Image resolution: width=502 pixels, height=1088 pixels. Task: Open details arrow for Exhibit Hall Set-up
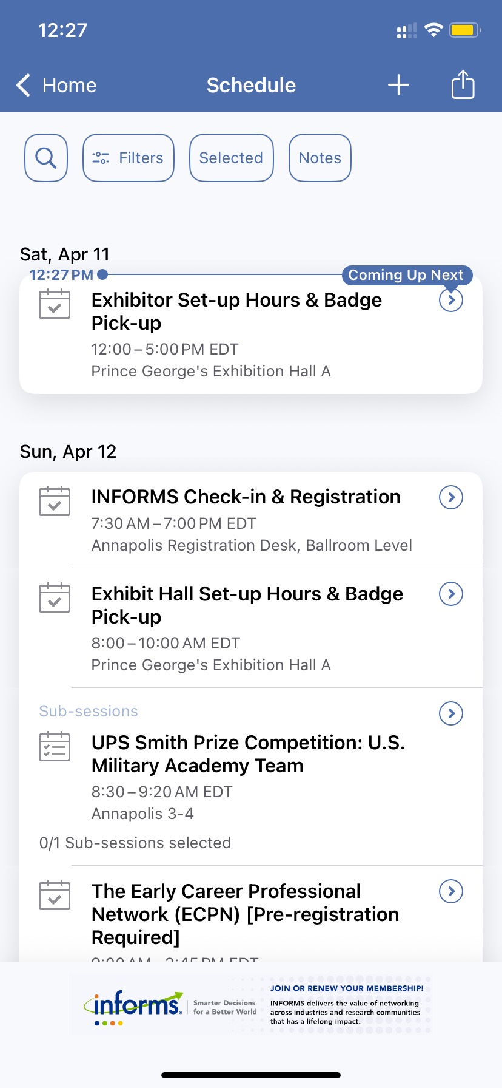tap(451, 594)
